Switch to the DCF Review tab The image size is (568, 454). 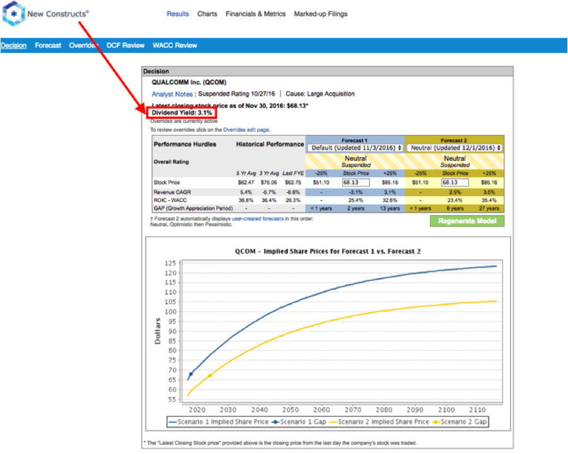(x=125, y=45)
